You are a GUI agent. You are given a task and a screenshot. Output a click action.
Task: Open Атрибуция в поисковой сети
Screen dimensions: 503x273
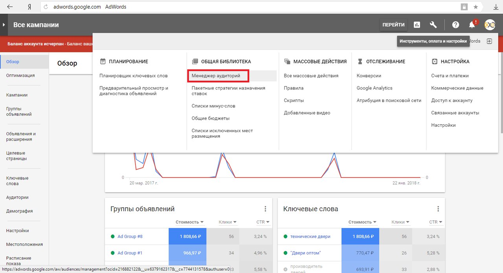click(389, 100)
